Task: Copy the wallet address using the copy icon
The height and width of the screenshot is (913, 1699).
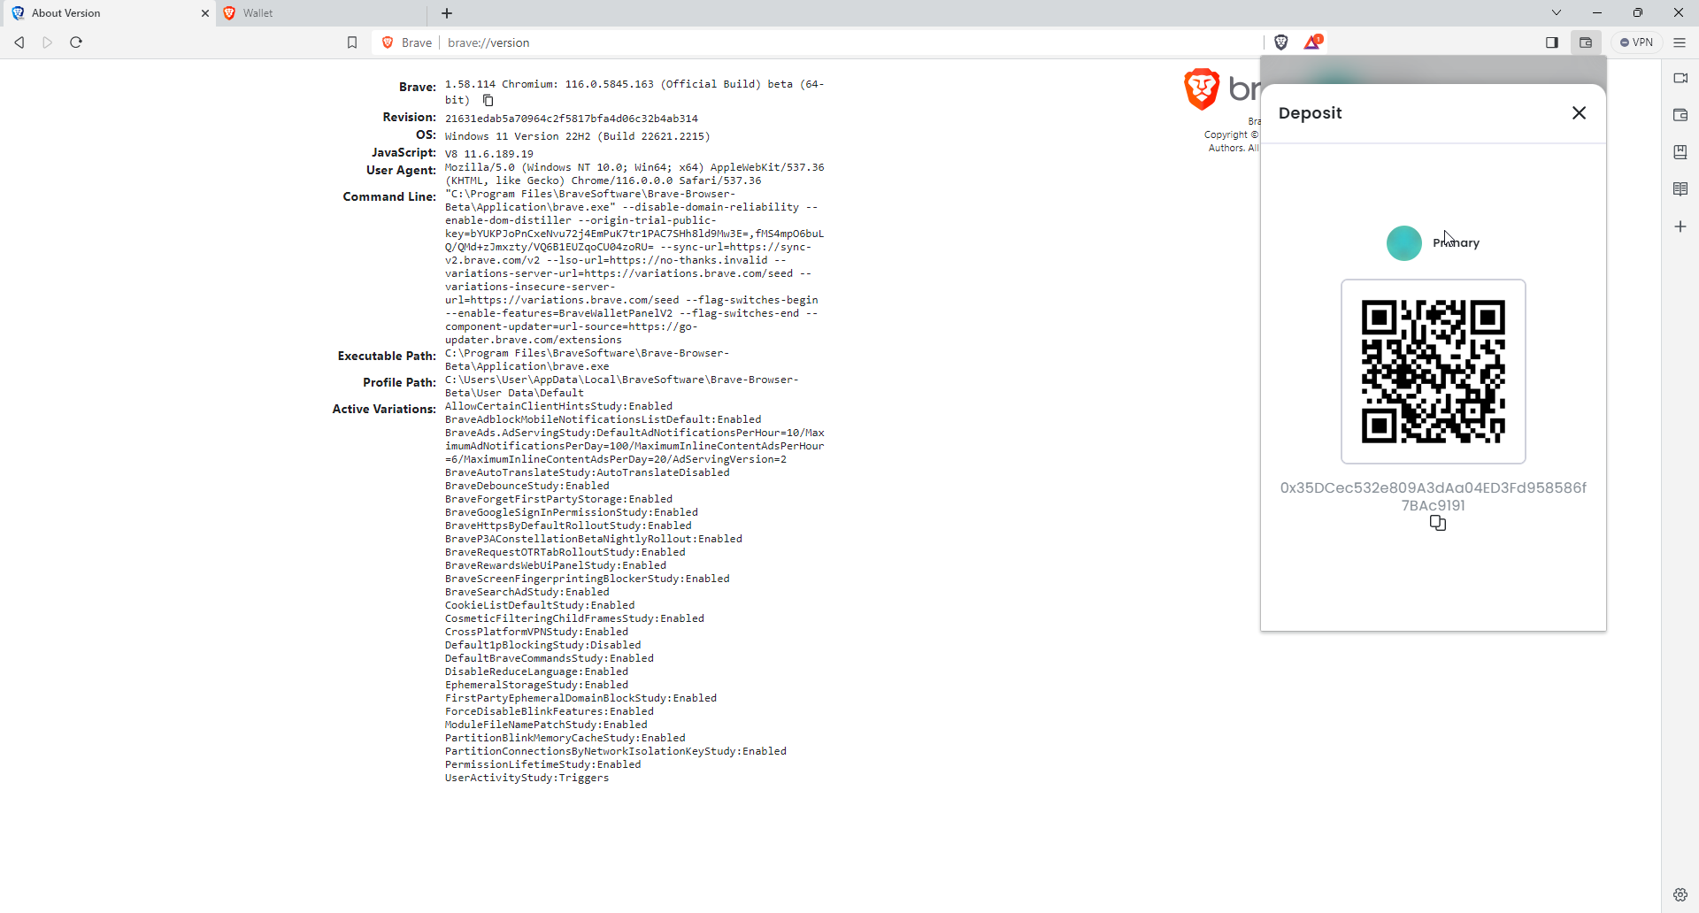Action: click(1438, 523)
